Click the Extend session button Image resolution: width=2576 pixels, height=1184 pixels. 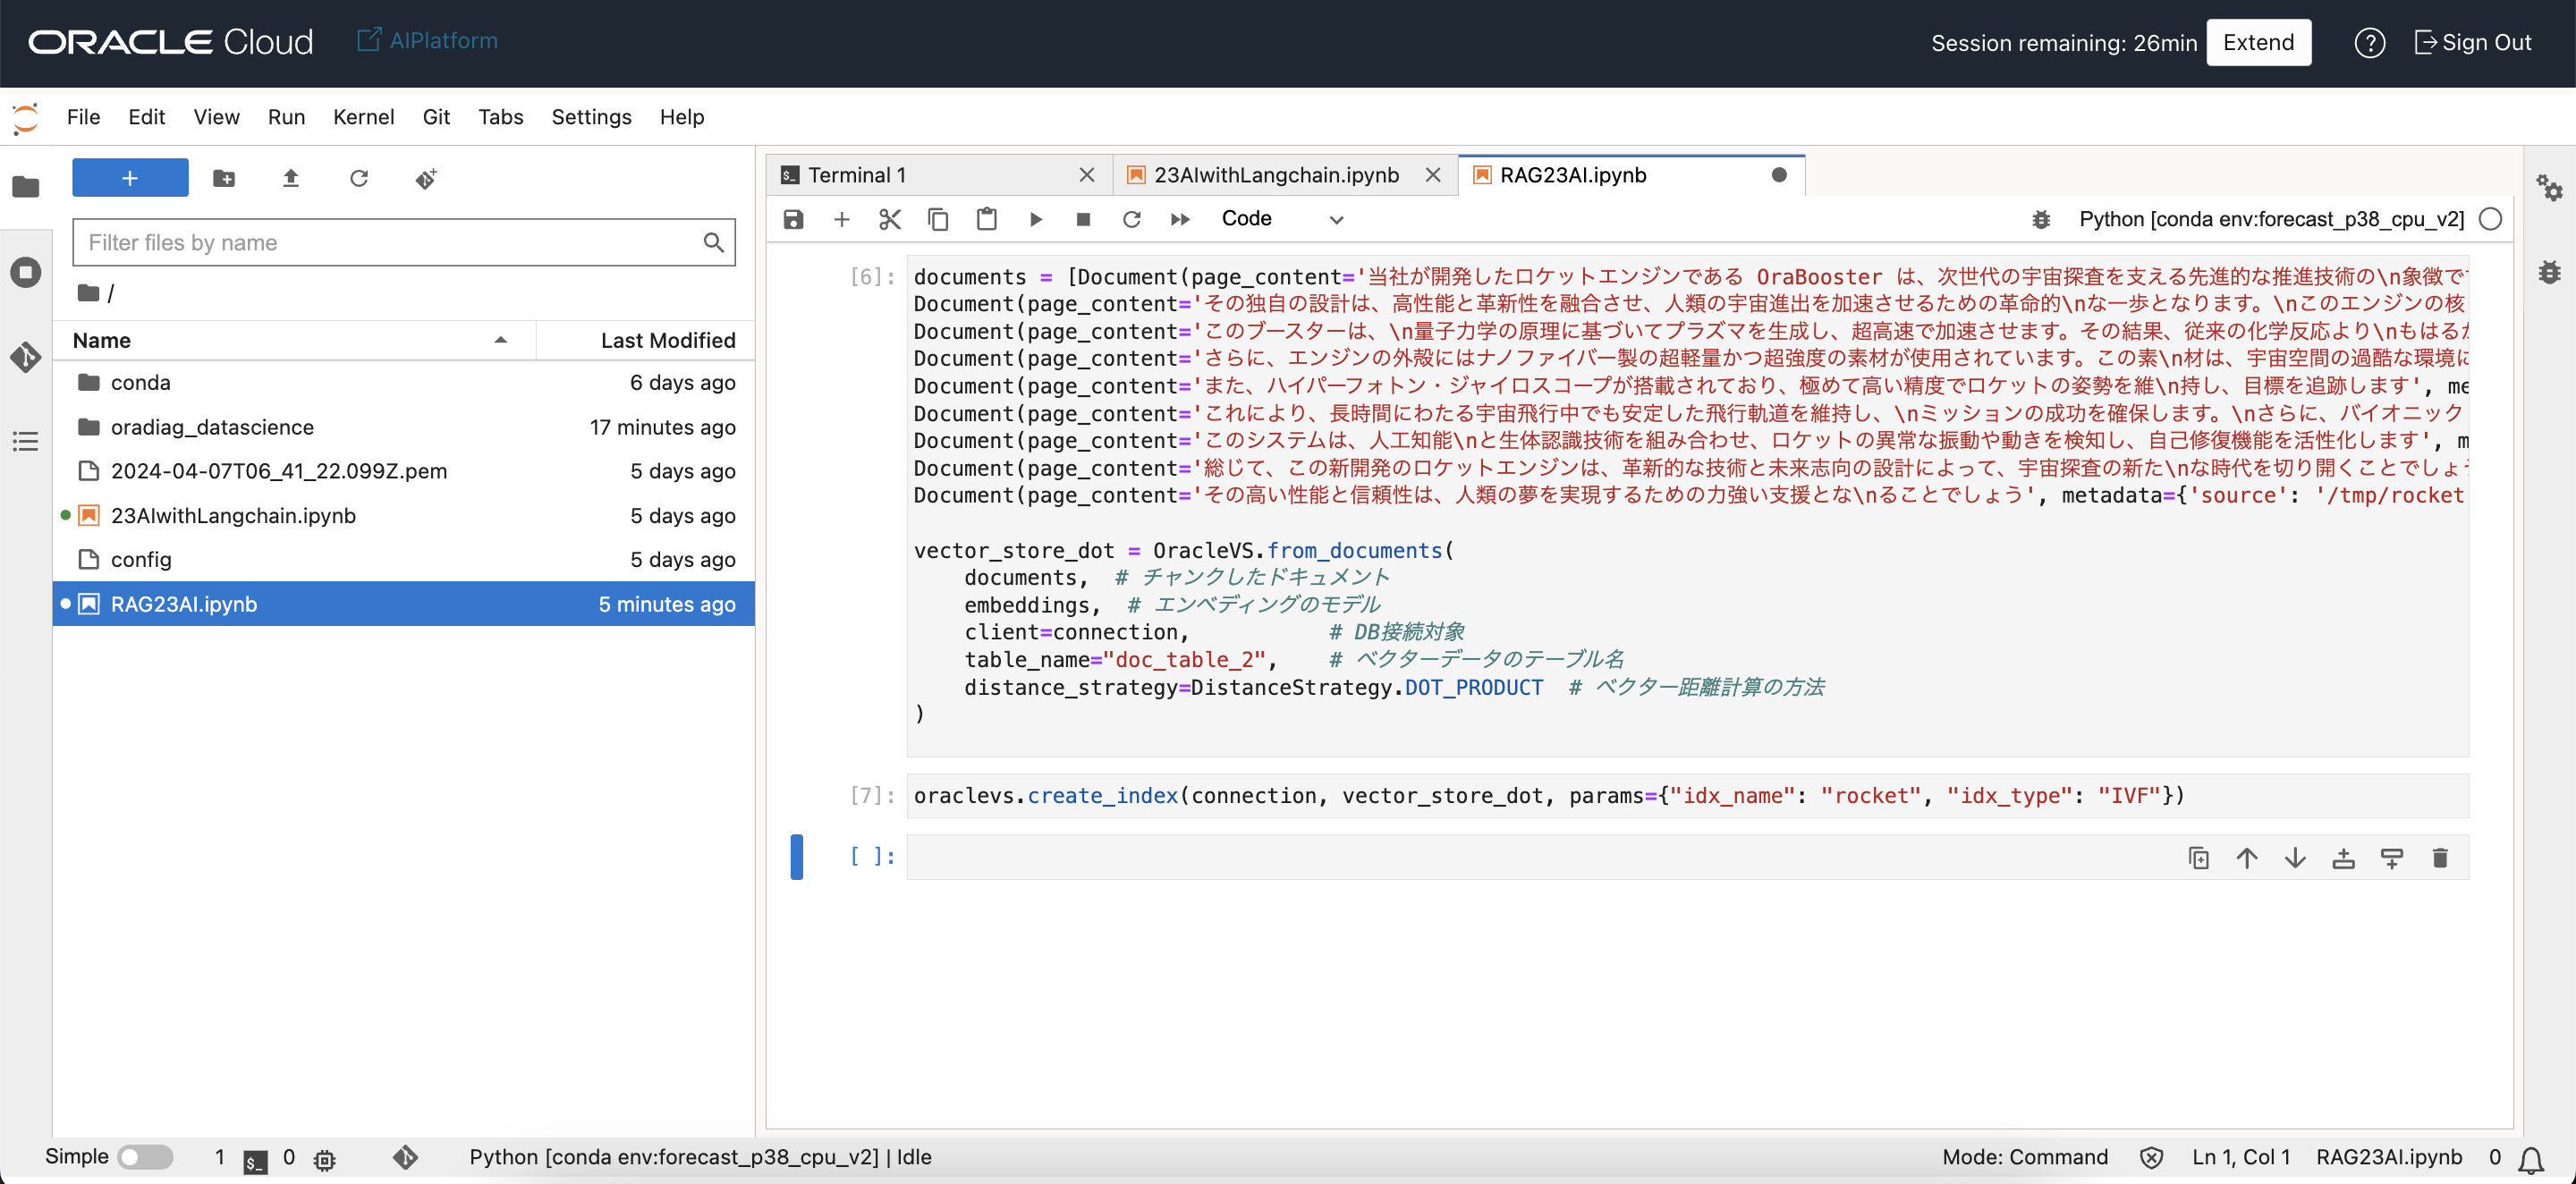tap(2258, 43)
